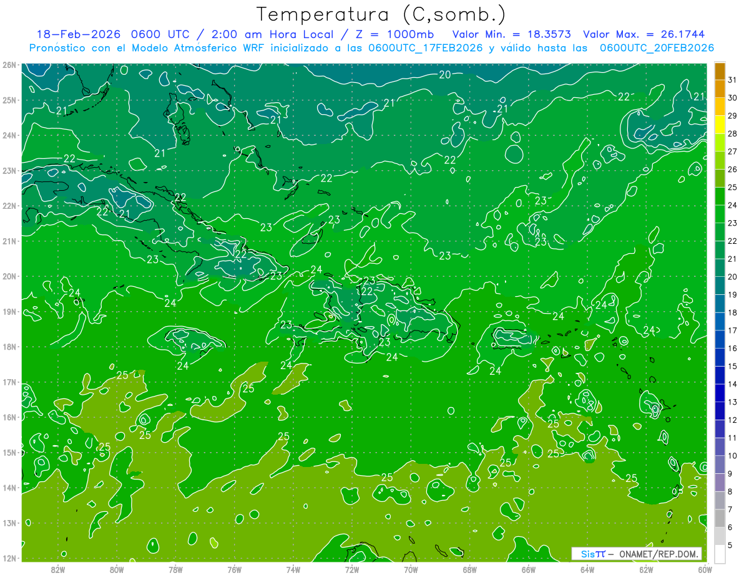Click the orange 31 degree legend swatch
The image size is (749, 578).
click(720, 71)
